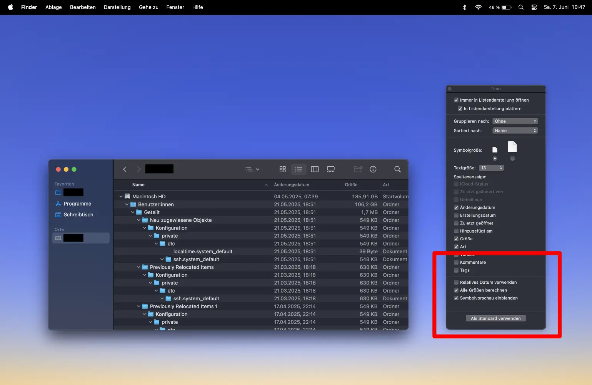Switch to column view in Finder
The image size is (592, 385).
(315, 169)
